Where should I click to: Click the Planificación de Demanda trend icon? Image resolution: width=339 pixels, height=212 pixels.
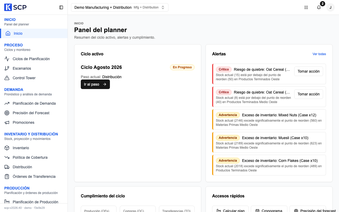7,103
